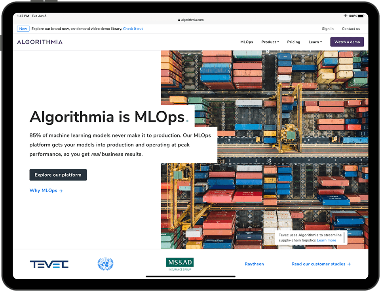Expand the Product dropdown menu
Screen dimensions: 380x291
pyautogui.click(x=270, y=42)
